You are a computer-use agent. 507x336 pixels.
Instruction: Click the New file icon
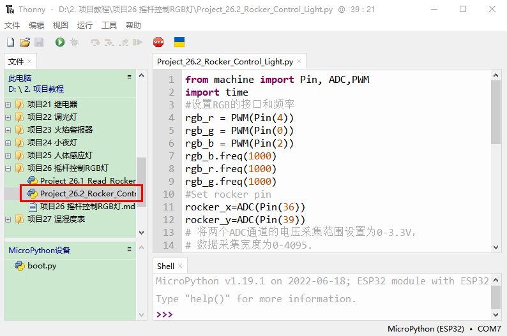pos(10,42)
